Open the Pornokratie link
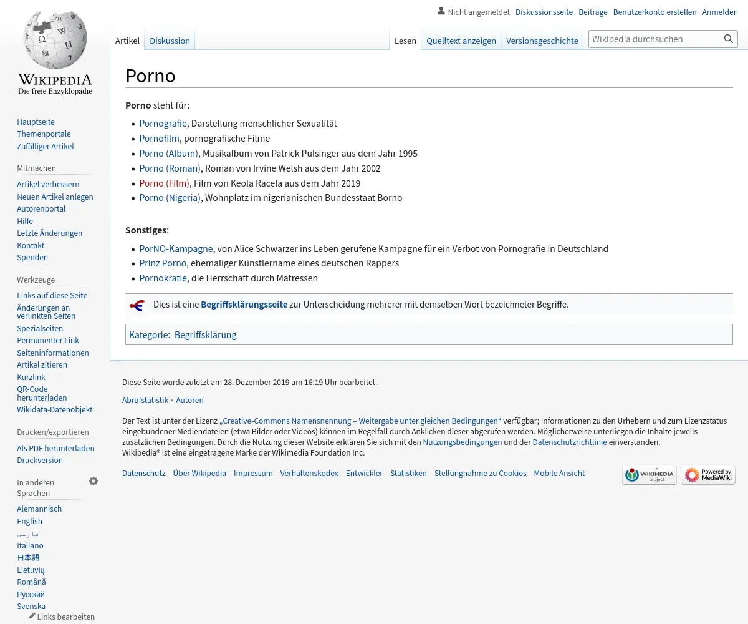The height and width of the screenshot is (624, 748). [163, 278]
